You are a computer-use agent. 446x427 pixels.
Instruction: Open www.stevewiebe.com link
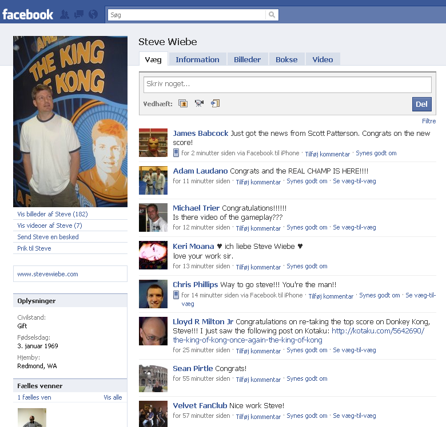tap(47, 274)
